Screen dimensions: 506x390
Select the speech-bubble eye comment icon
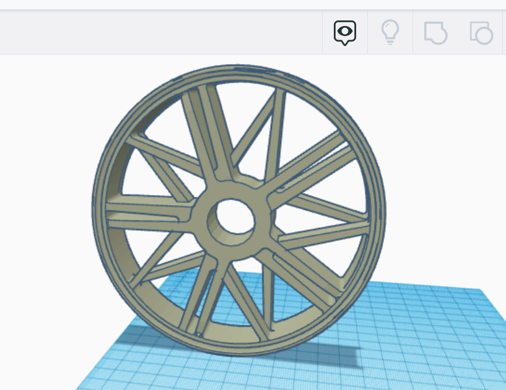344,32
